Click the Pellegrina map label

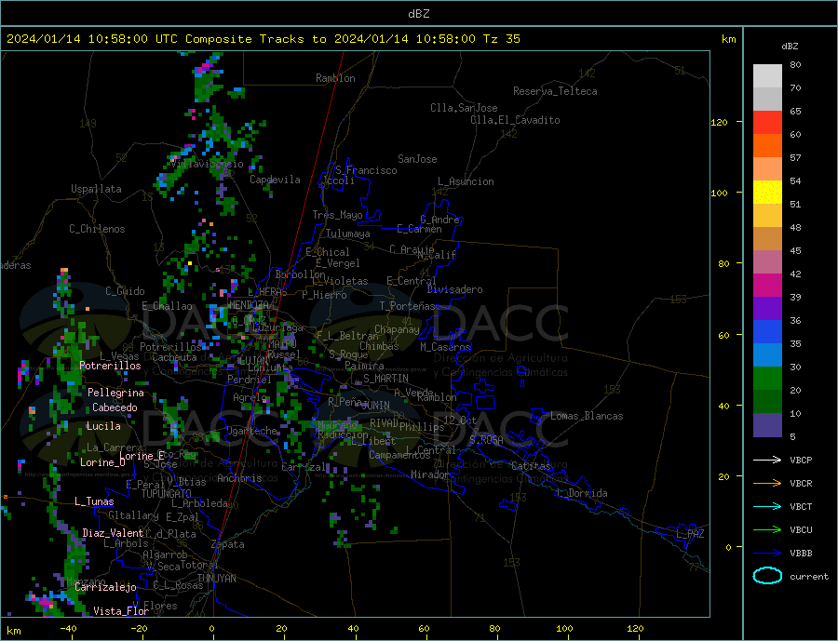[116, 393]
